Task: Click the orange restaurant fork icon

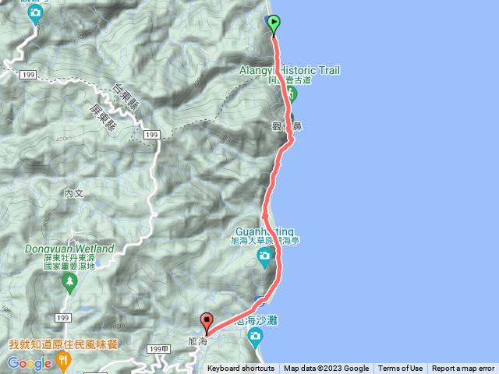Action: coord(63,362)
